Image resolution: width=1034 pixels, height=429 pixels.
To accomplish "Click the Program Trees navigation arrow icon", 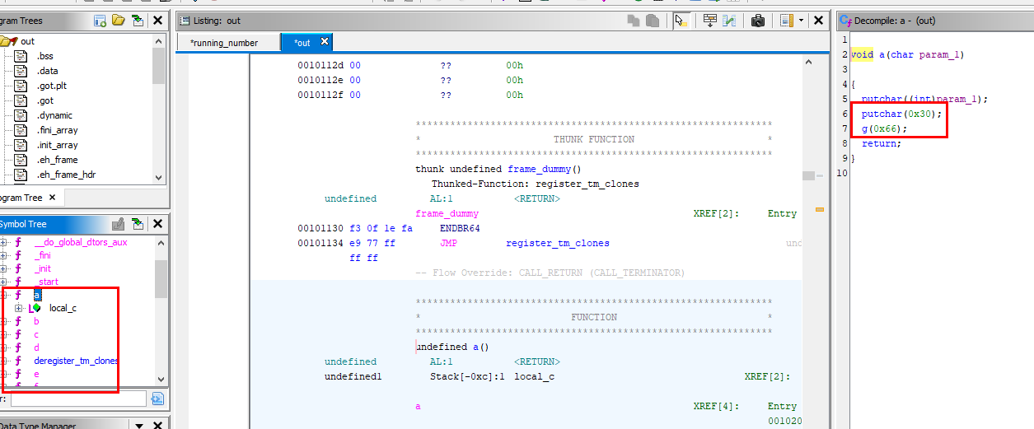I will click(137, 21).
